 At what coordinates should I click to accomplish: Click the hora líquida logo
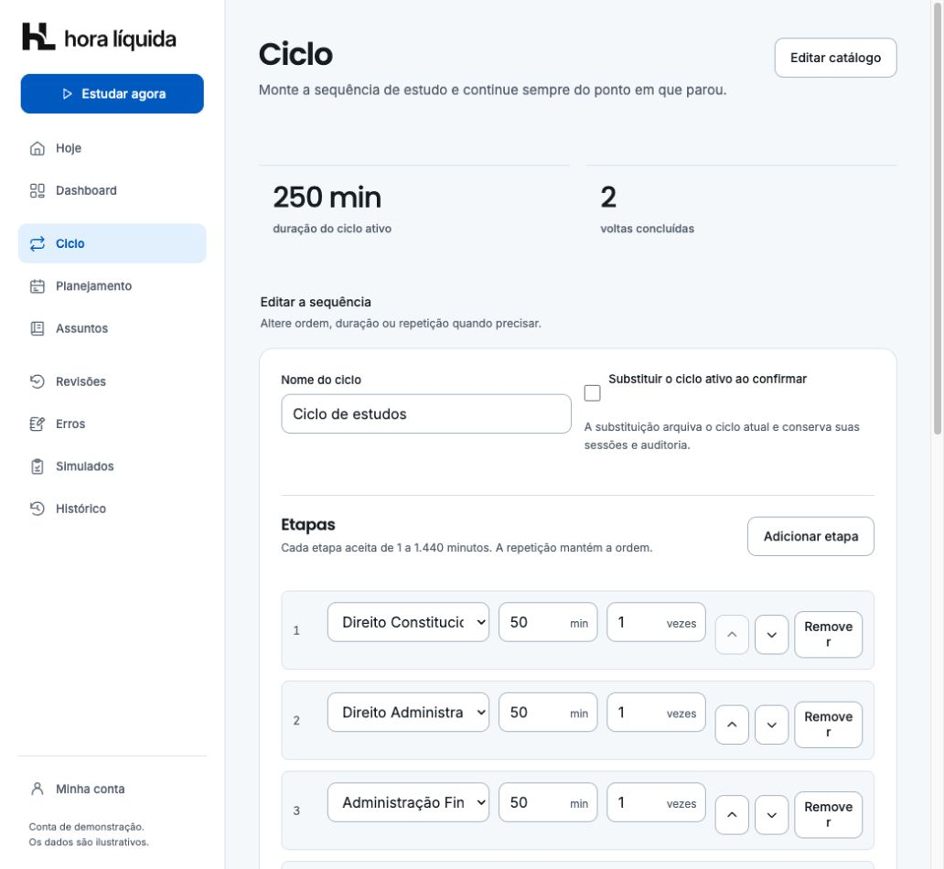point(100,38)
